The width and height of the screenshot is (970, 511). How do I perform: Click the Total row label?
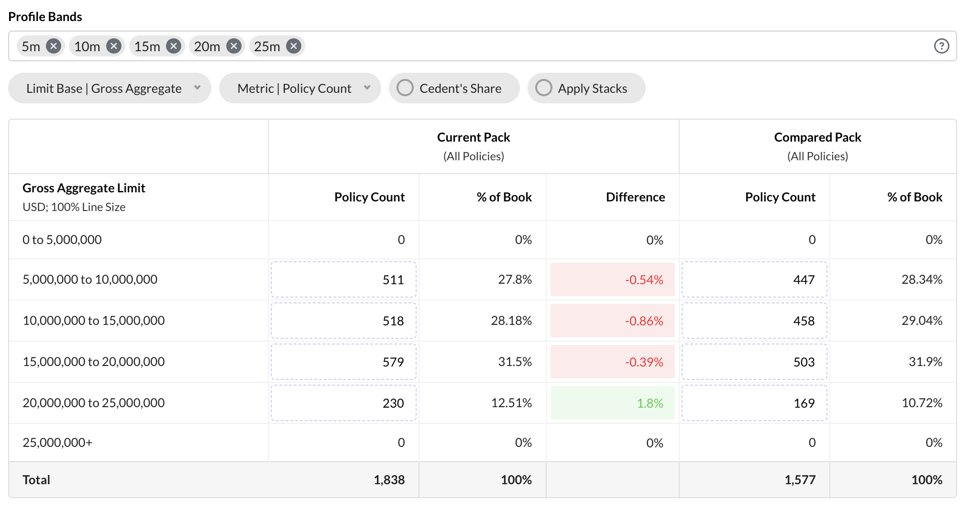(x=36, y=479)
